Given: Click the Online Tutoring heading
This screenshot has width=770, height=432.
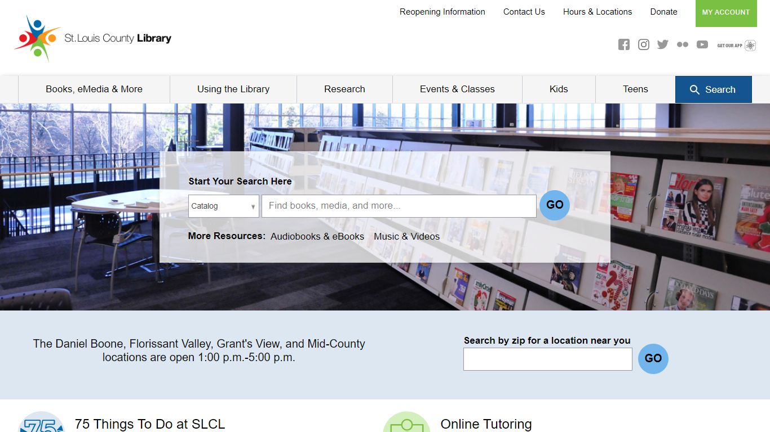Looking at the screenshot, I should click(486, 424).
